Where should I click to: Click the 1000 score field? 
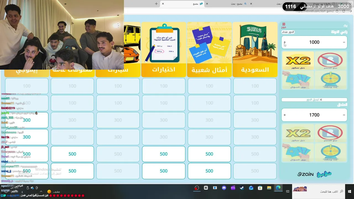tap(314, 42)
